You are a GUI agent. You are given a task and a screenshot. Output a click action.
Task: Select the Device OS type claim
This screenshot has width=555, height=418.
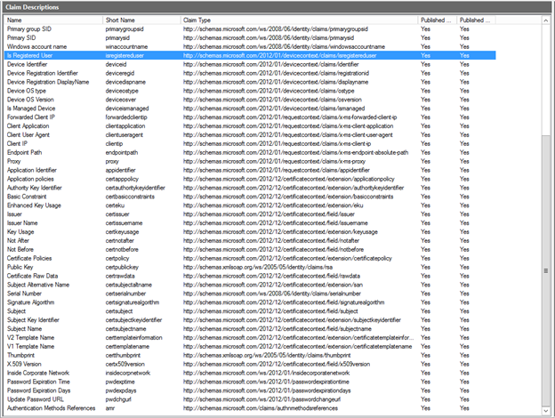[250, 91]
